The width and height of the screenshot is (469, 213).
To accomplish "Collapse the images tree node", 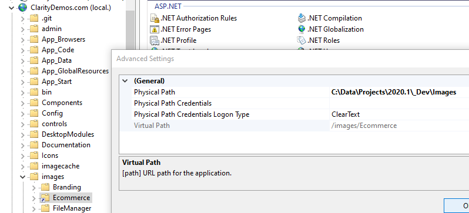I will pyautogui.click(x=23, y=177).
